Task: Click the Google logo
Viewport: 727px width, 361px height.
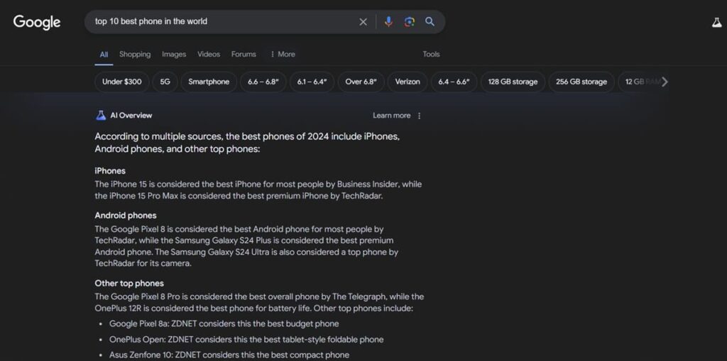Action: pyautogui.click(x=37, y=22)
